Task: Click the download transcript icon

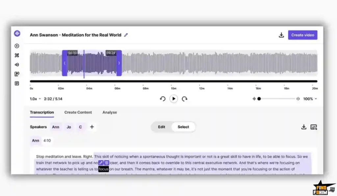Action: tap(304, 127)
